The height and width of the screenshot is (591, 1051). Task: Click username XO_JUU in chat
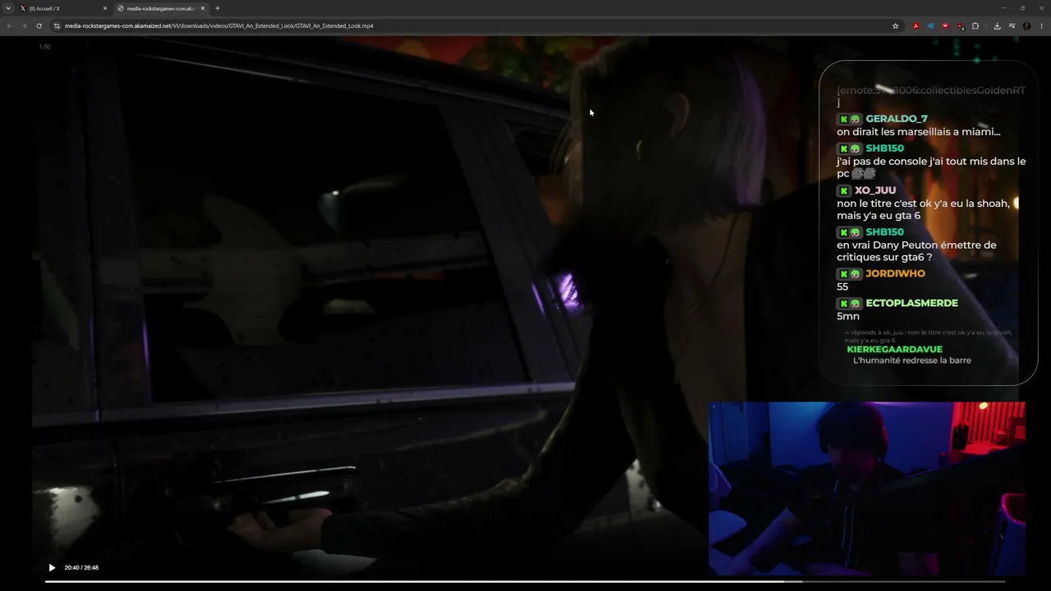point(875,190)
